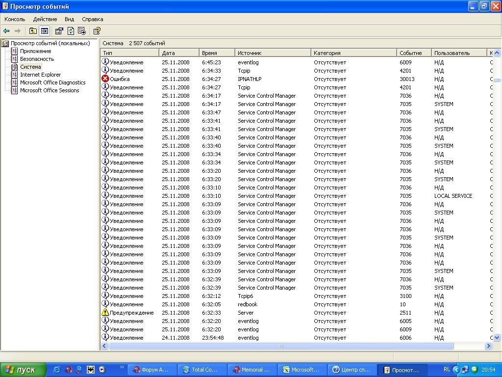Open the Консоль menu
This screenshot has height=377, width=502.
point(15,19)
